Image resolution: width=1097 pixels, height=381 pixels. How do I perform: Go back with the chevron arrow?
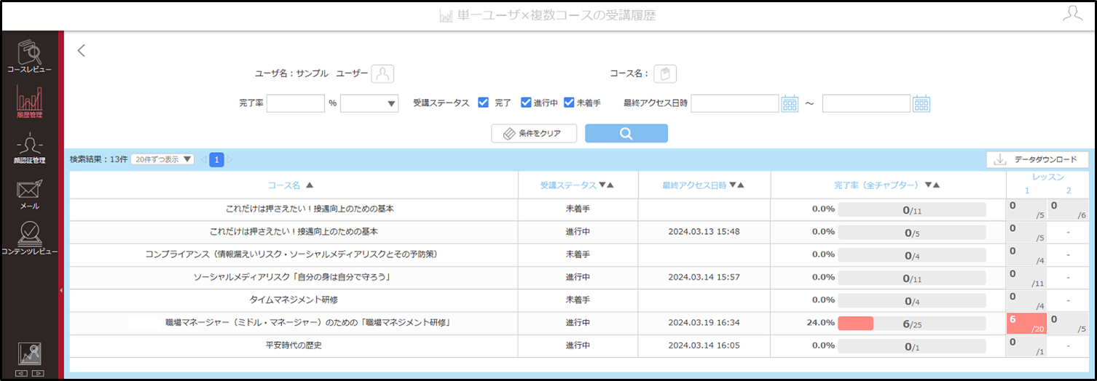pos(82,50)
